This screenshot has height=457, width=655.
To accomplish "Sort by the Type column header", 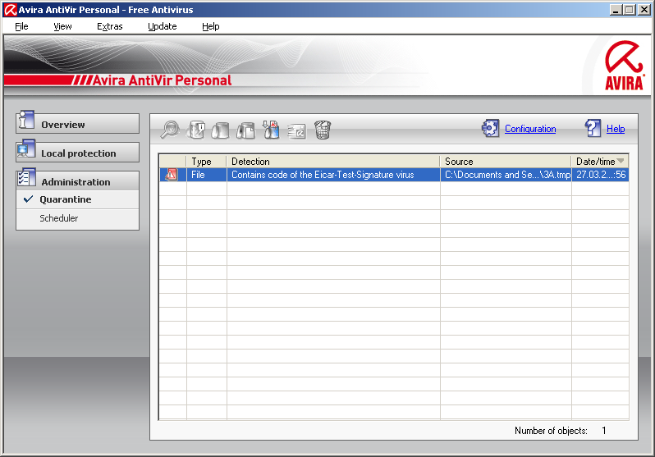I will click(x=206, y=162).
